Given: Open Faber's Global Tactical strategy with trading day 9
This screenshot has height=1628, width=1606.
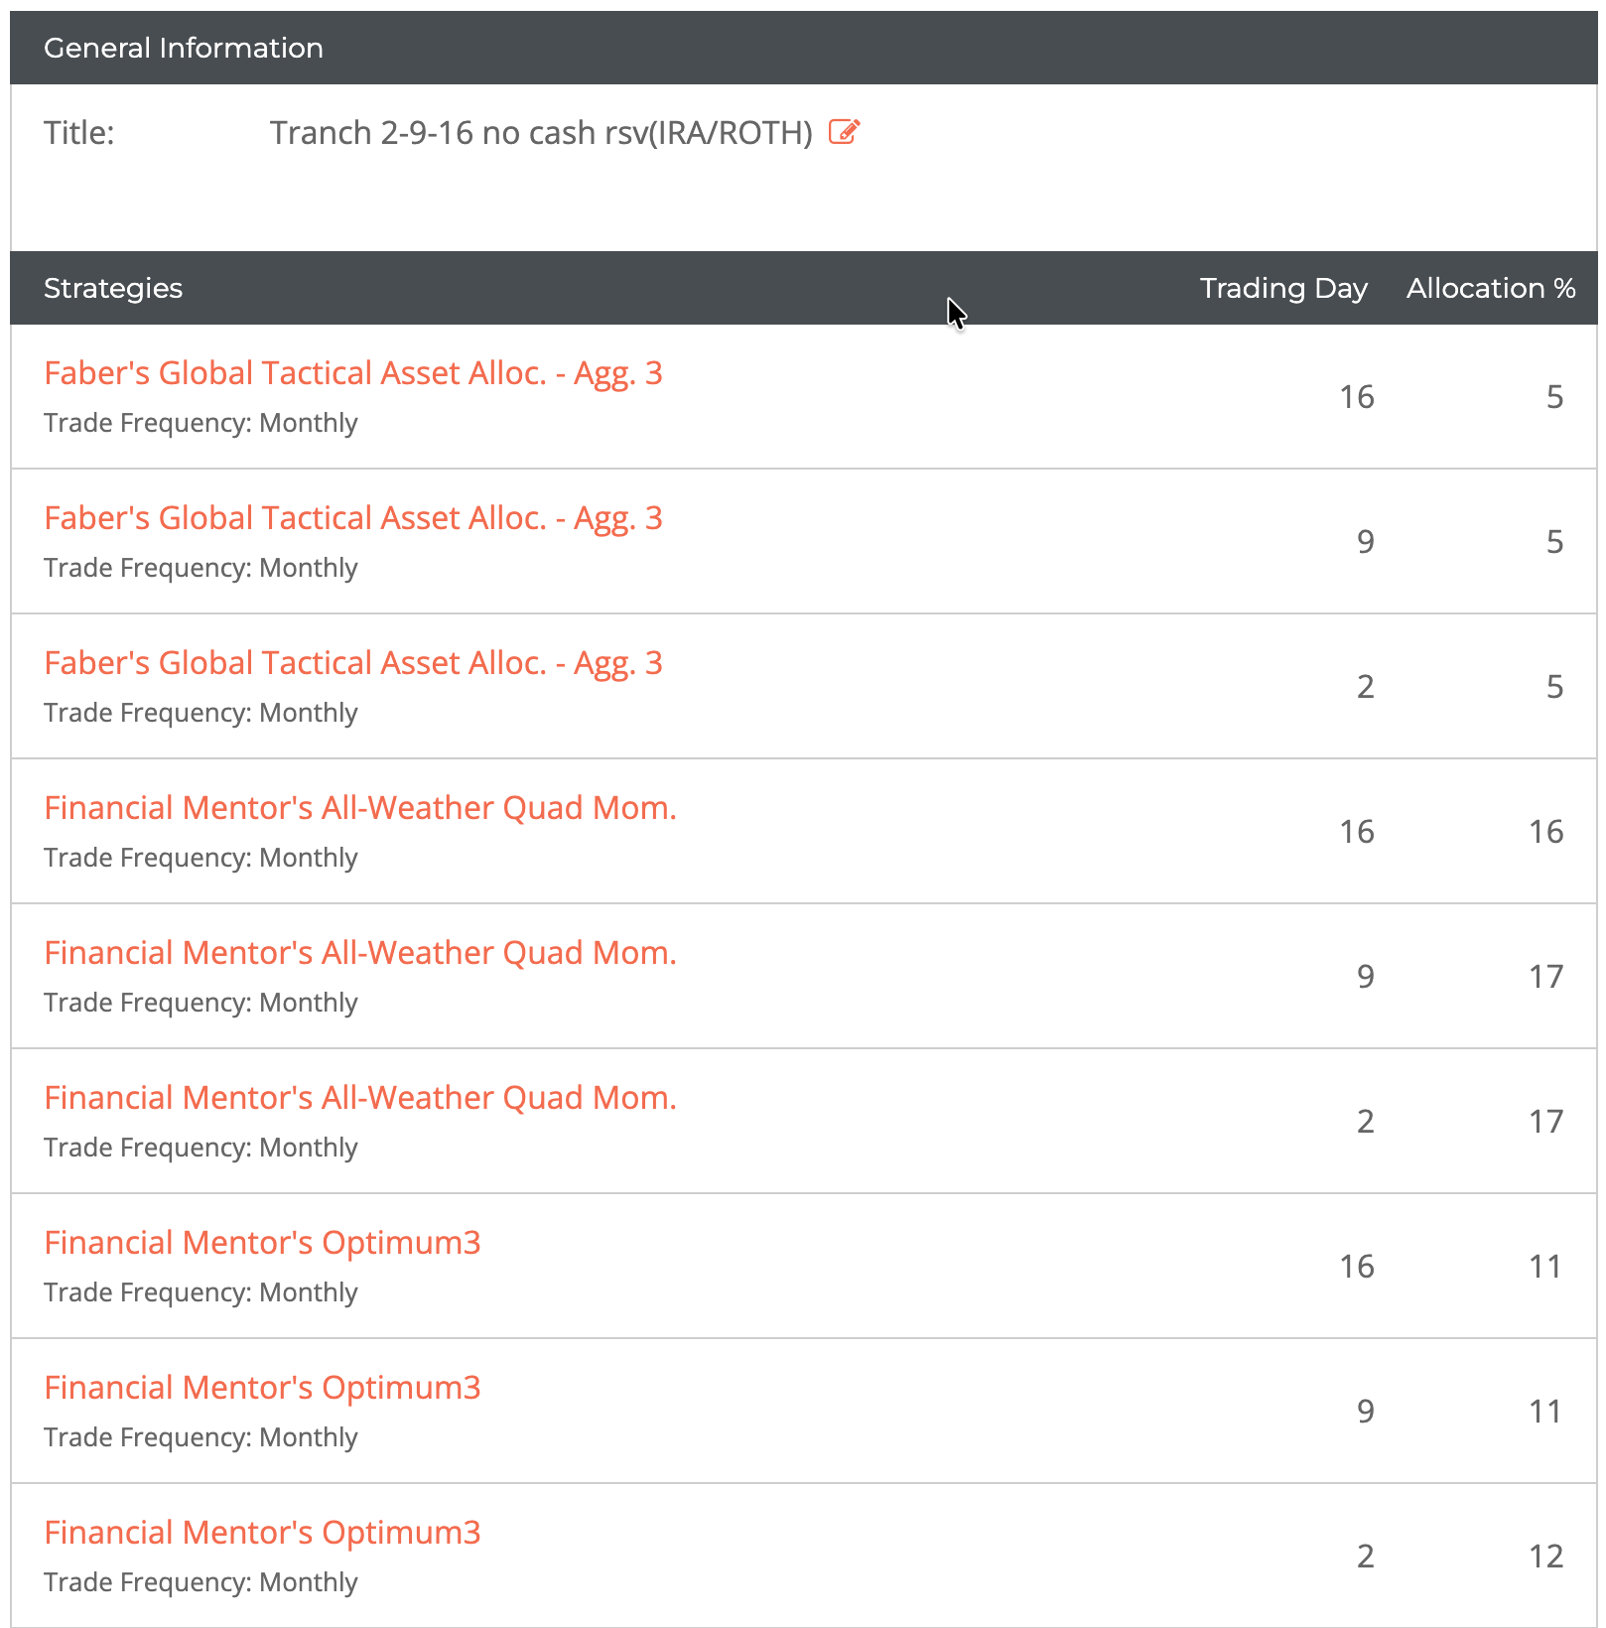Looking at the screenshot, I should pos(352,518).
